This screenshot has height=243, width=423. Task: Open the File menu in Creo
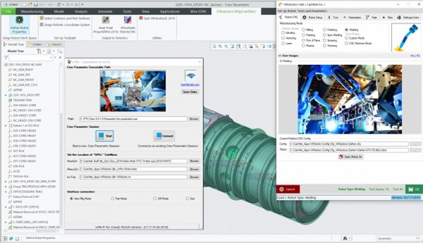(8, 11)
